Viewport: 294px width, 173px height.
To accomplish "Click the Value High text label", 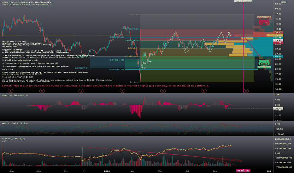I will click(264, 17).
